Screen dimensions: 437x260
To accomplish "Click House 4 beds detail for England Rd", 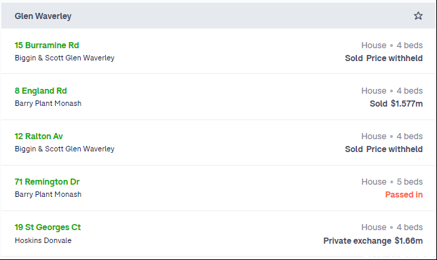I will 392,90.
